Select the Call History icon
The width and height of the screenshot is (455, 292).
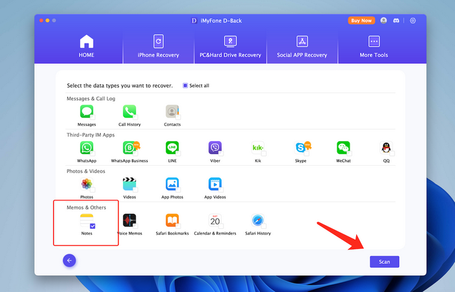[129, 111]
